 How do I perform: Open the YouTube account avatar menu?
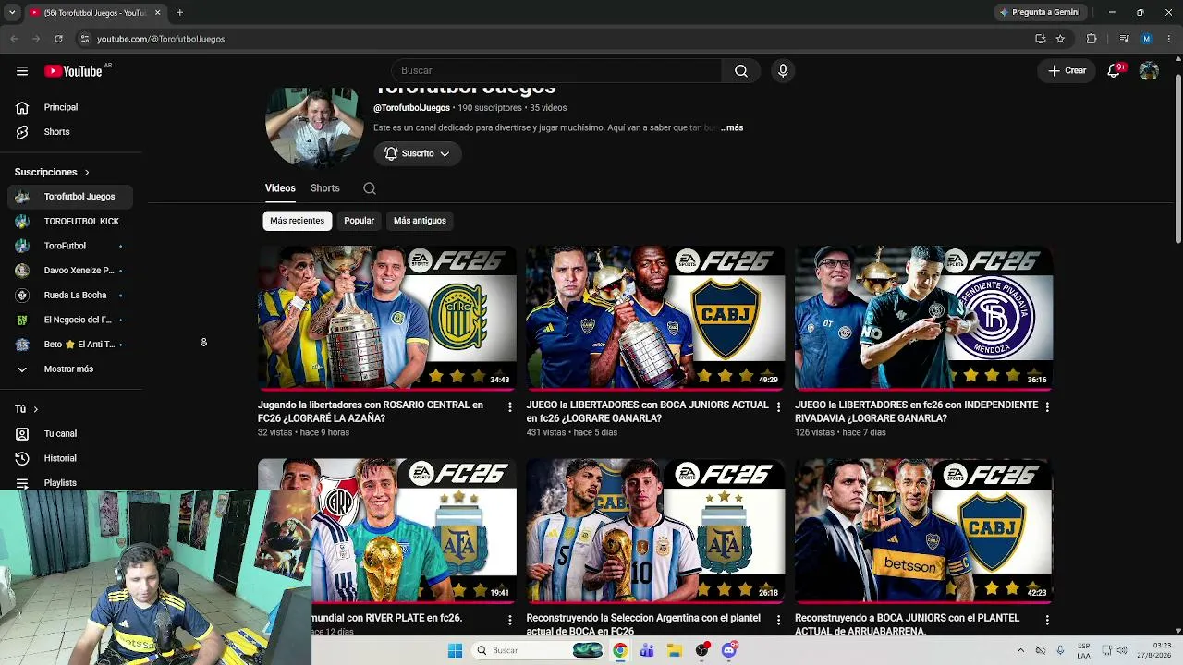(1149, 71)
